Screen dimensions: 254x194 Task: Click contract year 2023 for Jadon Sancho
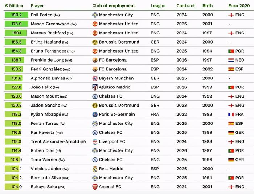pos(182,106)
